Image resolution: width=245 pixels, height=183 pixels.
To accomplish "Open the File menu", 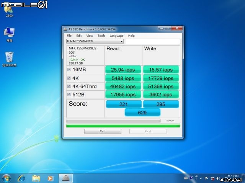I will coord(69,35).
